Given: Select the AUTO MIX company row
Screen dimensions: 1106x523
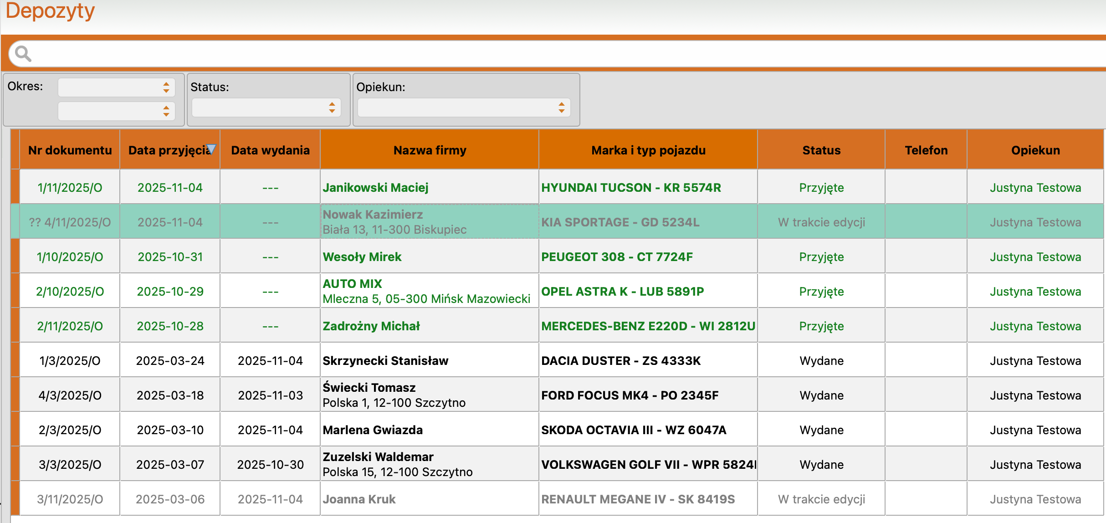Looking at the screenshot, I should pyautogui.click(x=352, y=284).
